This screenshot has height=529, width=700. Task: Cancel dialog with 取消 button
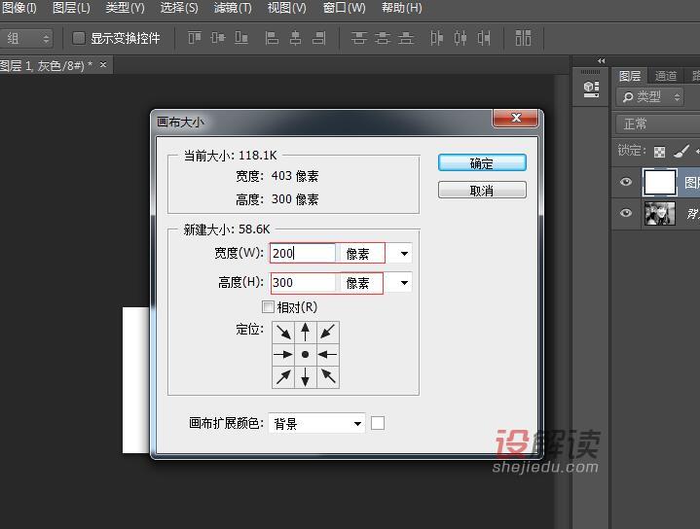482,190
